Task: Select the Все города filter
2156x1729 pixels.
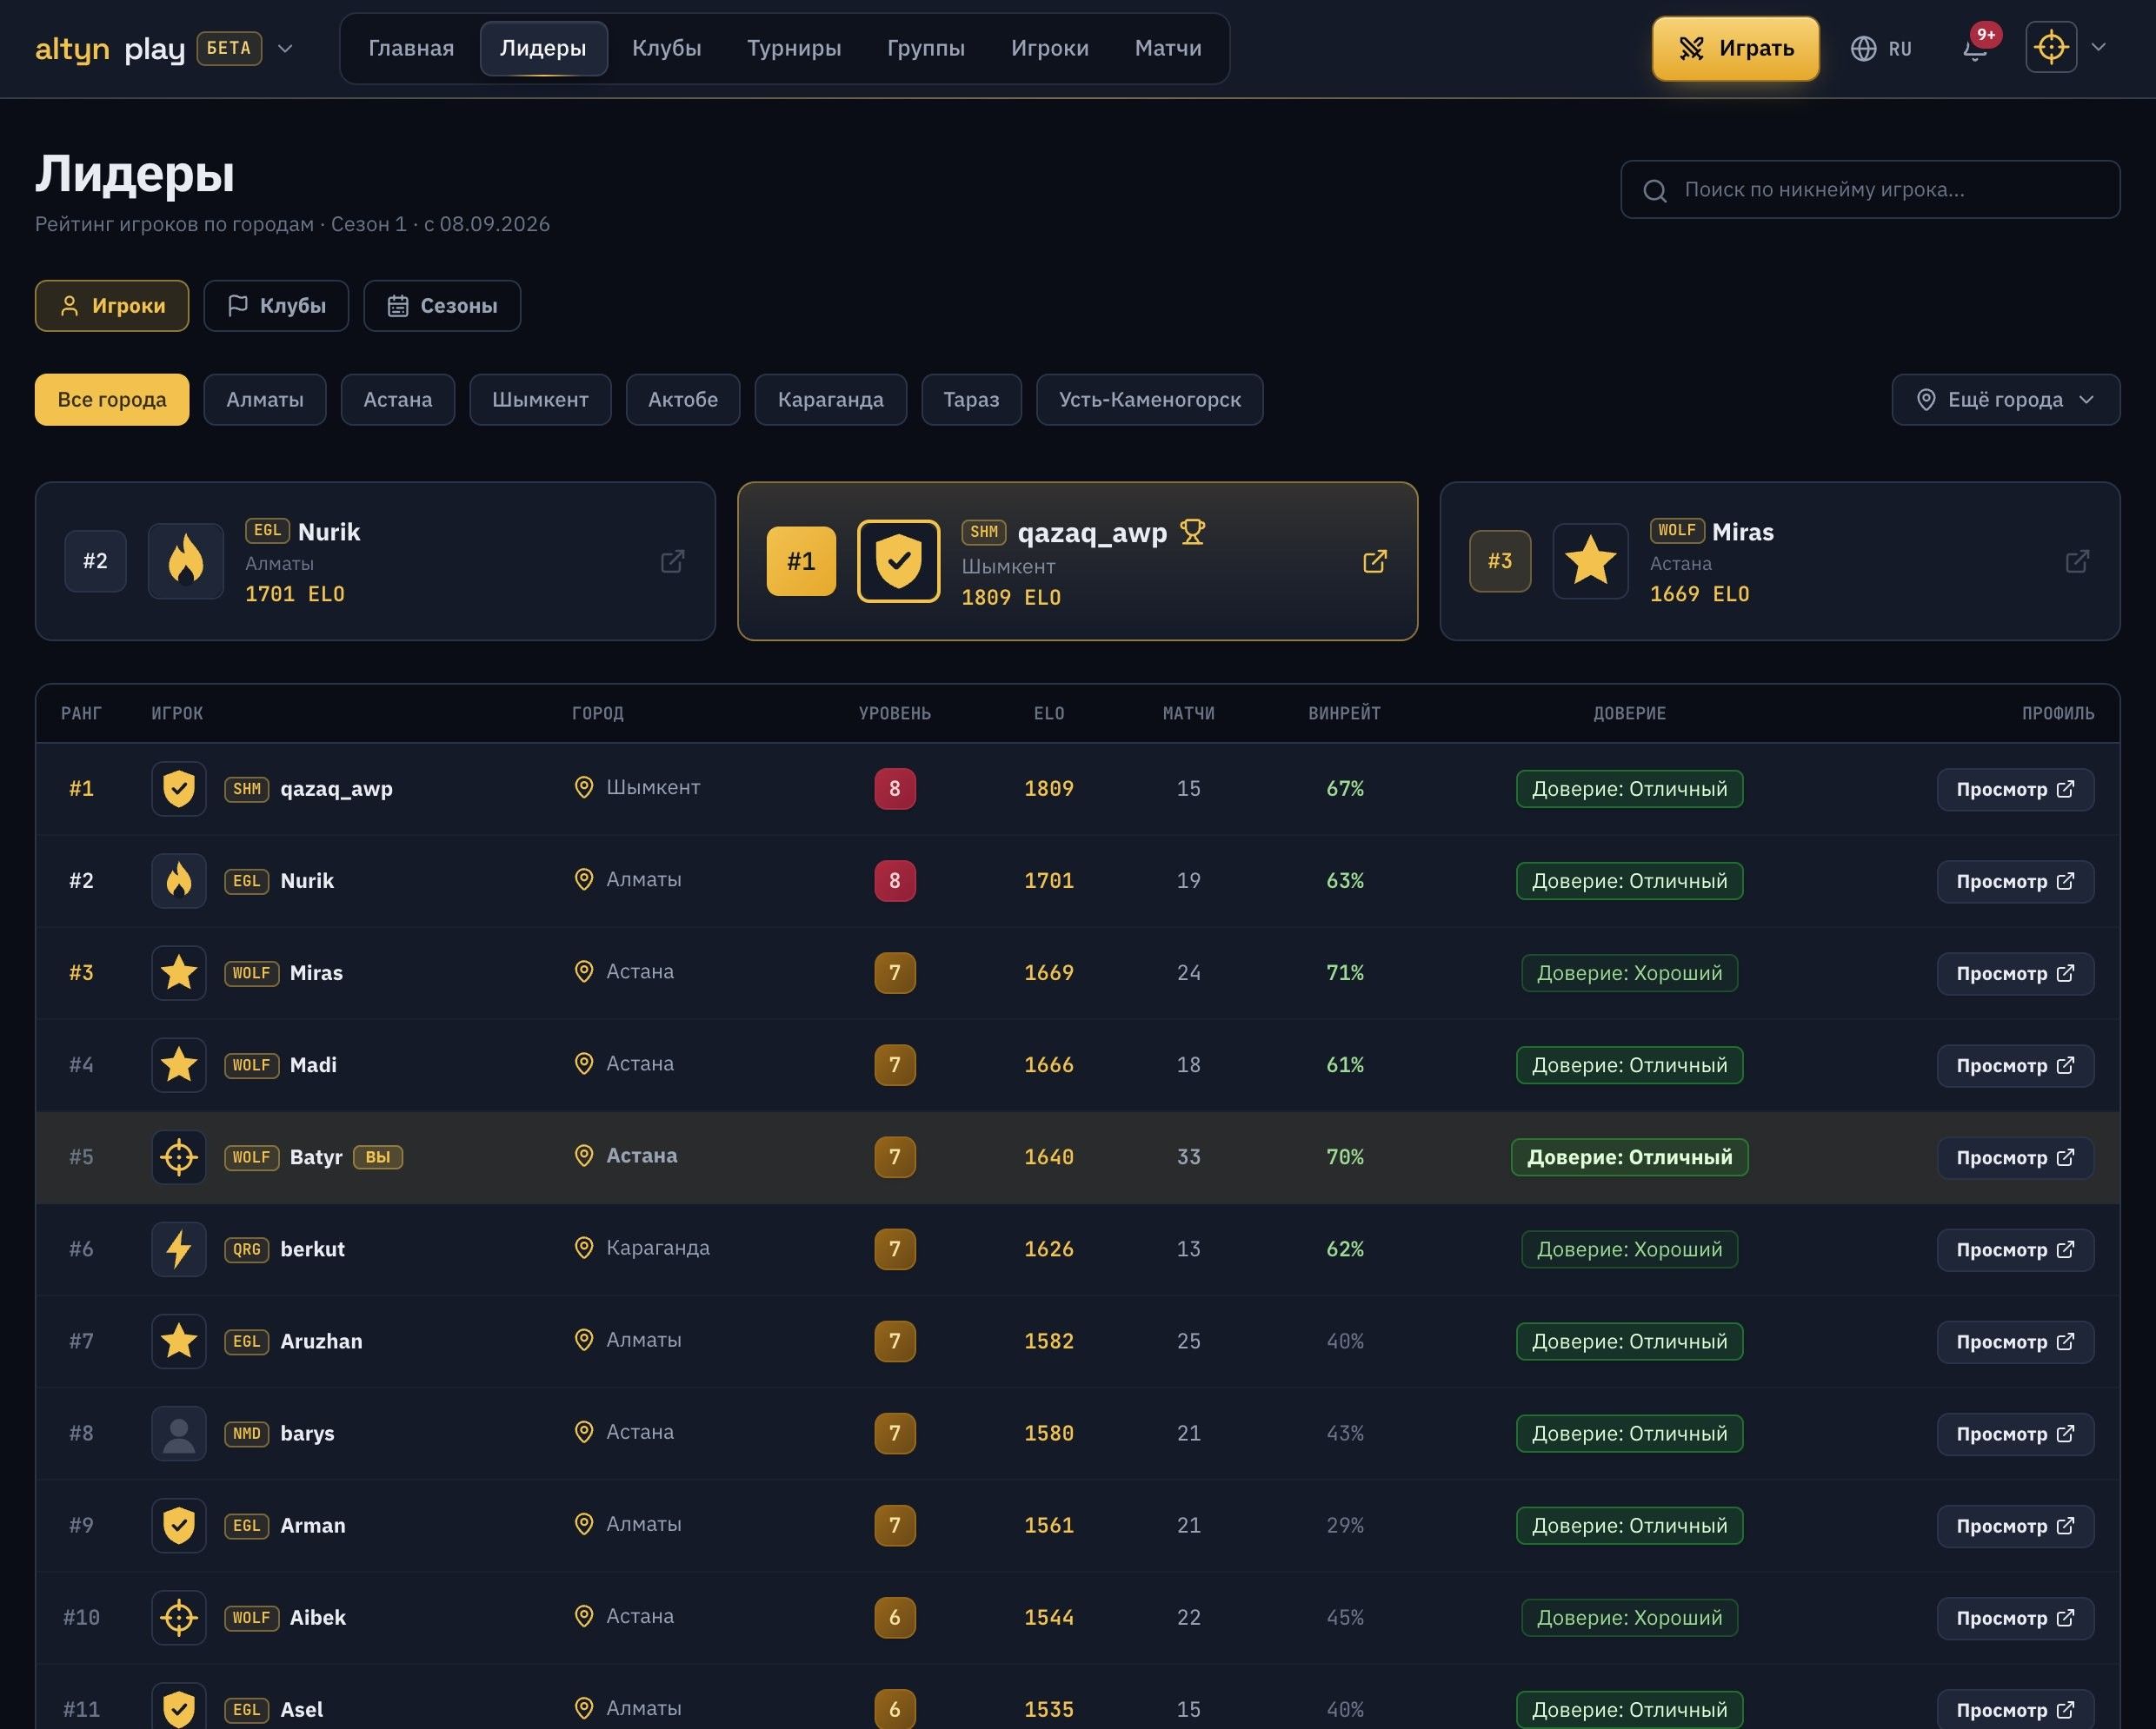Action: point(112,400)
